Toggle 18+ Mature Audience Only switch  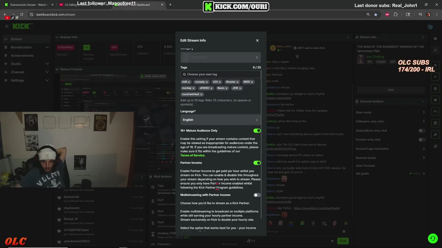[x=257, y=131]
